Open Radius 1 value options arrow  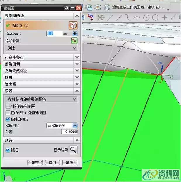(x=75, y=34)
